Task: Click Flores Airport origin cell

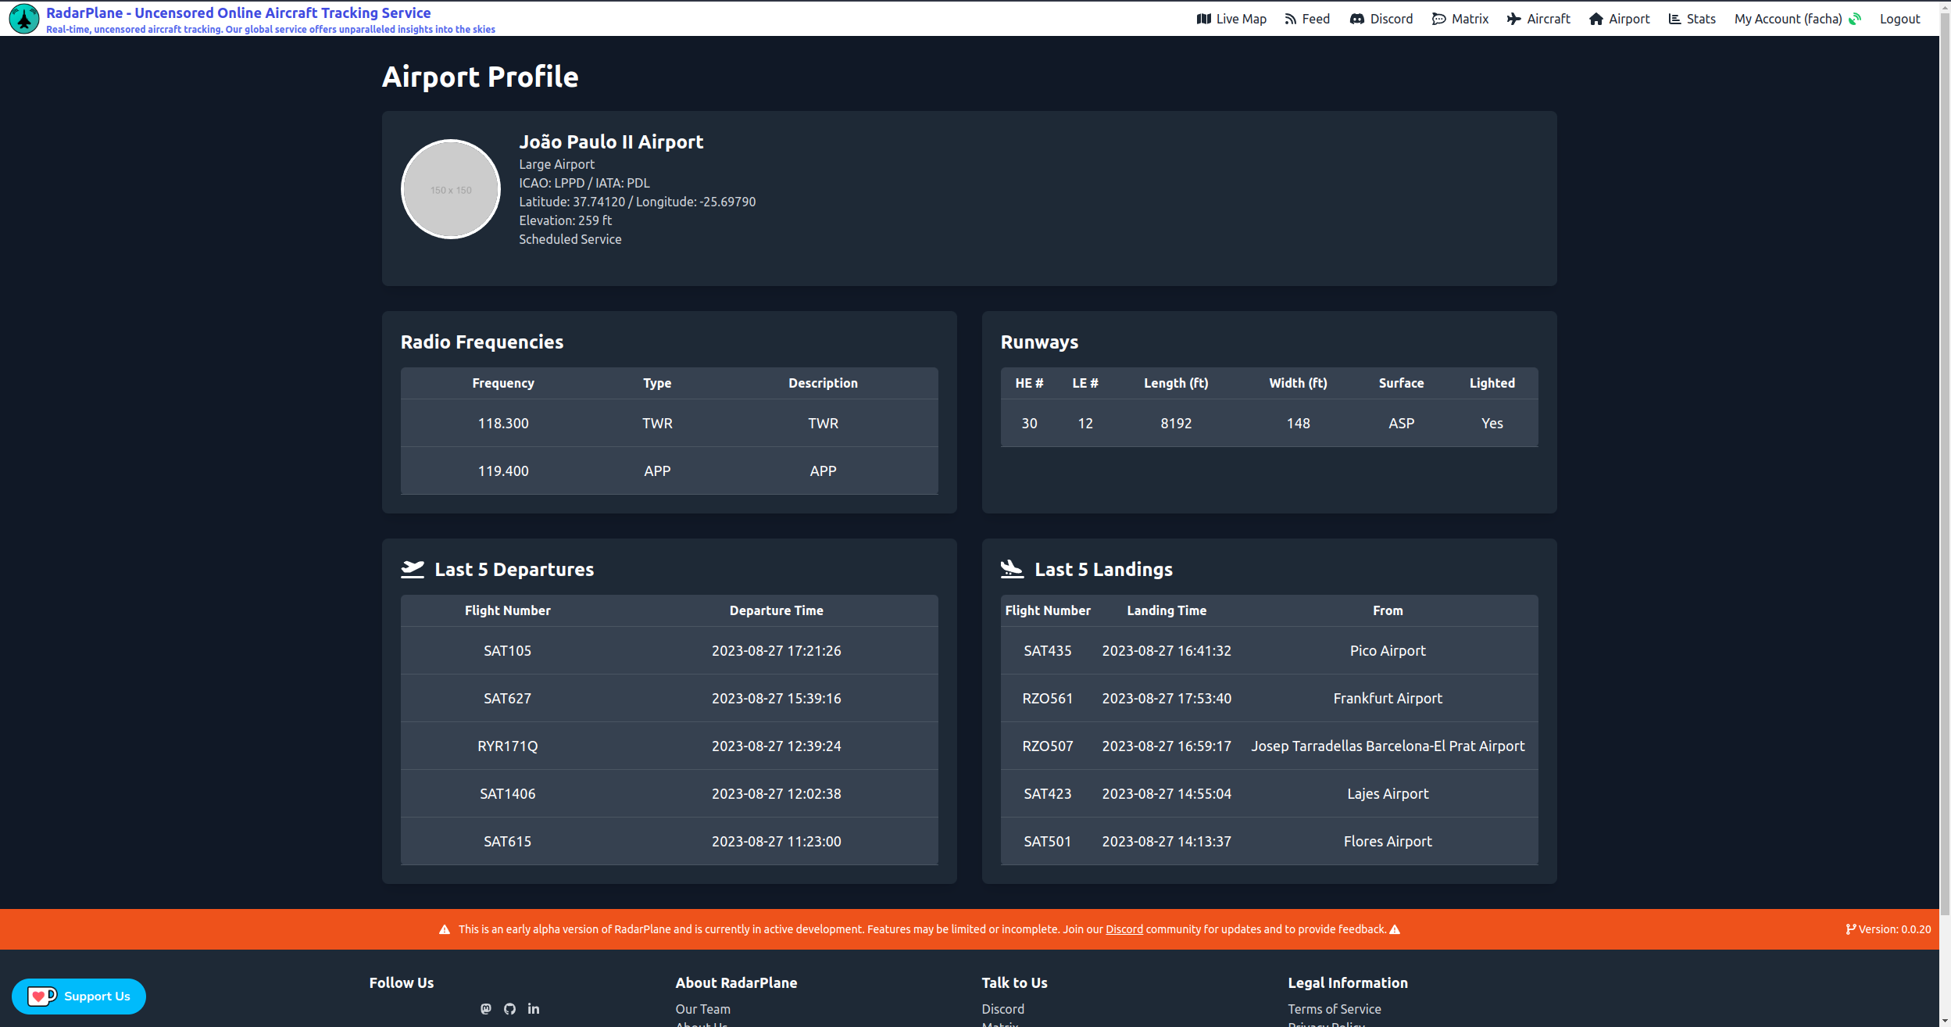Action: coord(1388,841)
